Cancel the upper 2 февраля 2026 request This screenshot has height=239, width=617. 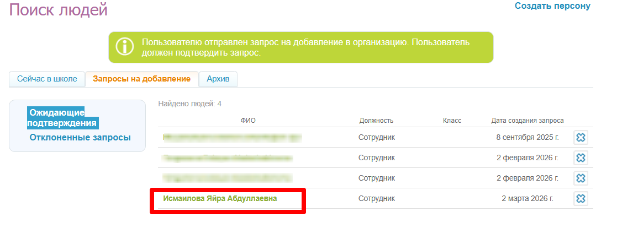pyautogui.click(x=581, y=158)
